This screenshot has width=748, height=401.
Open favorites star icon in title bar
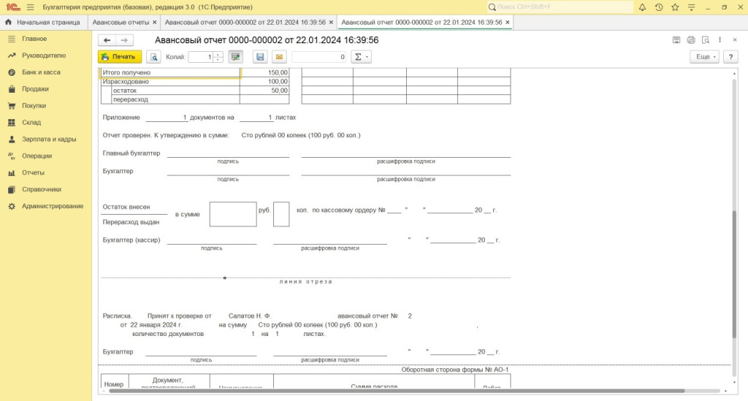pyautogui.click(x=676, y=7)
